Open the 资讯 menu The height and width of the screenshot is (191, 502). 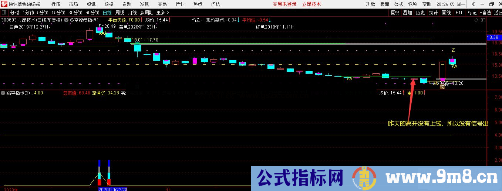(91, 4)
